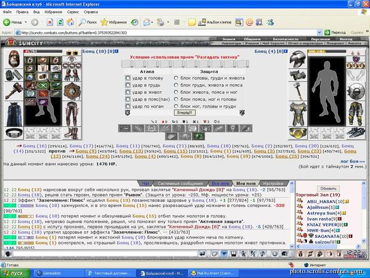The width and height of the screenshot is (370, 278).
Task: Open the Print toolbar button dropdown arrow
Action: (x=168, y=22)
